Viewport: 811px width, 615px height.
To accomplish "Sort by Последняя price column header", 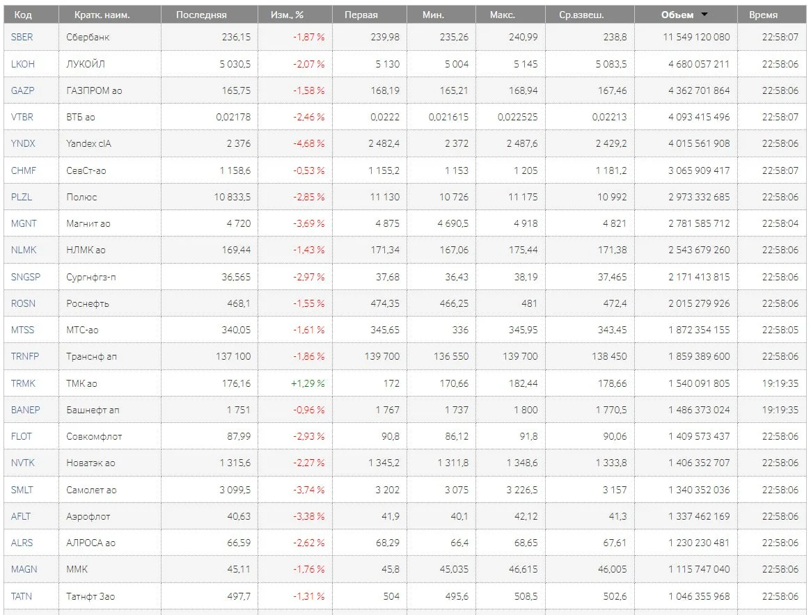I will pyautogui.click(x=201, y=15).
